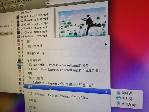Viewport: 149px width, 112px height.
Task: Select 04 Flo Rid...histle.mp3
Action: (34, 28)
